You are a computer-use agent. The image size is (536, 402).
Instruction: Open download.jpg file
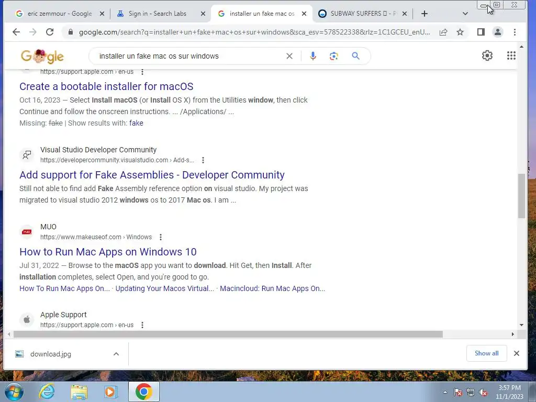point(51,354)
